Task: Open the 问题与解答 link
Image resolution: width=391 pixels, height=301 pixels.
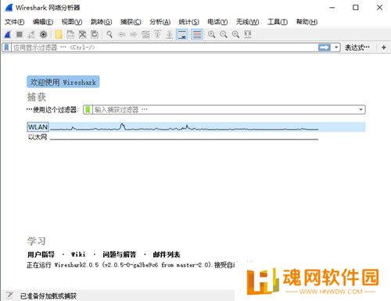Action: pos(119,254)
